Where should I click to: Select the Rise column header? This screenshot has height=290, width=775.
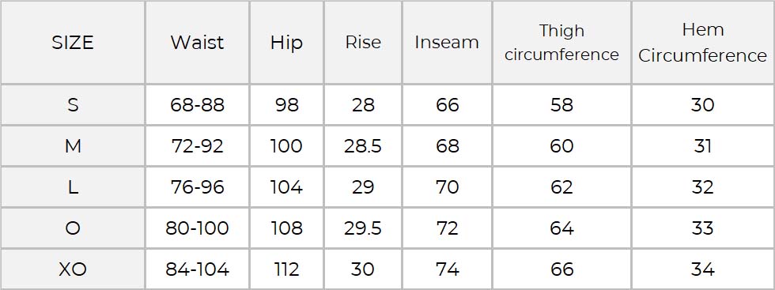click(363, 43)
